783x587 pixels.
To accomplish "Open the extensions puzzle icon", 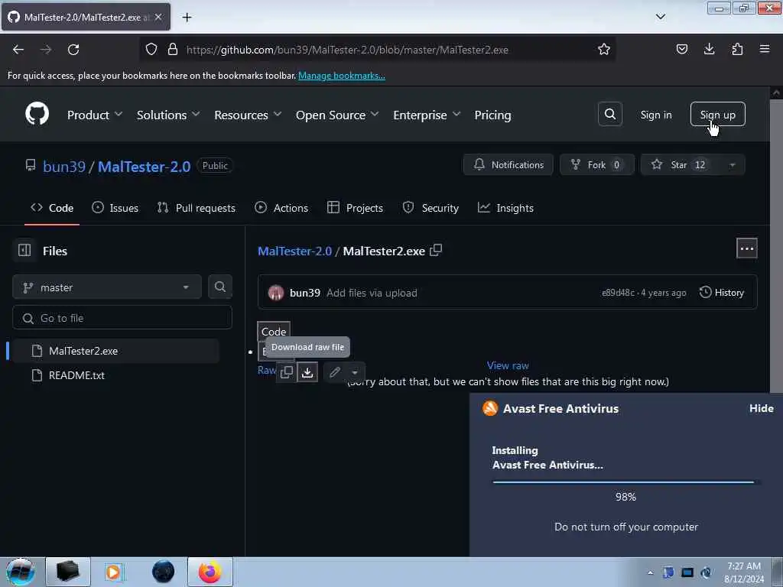I will [737, 49].
